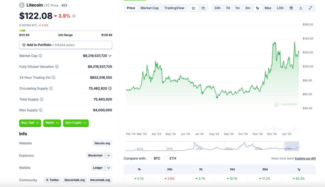The height and width of the screenshot is (187, 325).
Task: Tick the ETH compare checkbox
Action: [166, 158]
